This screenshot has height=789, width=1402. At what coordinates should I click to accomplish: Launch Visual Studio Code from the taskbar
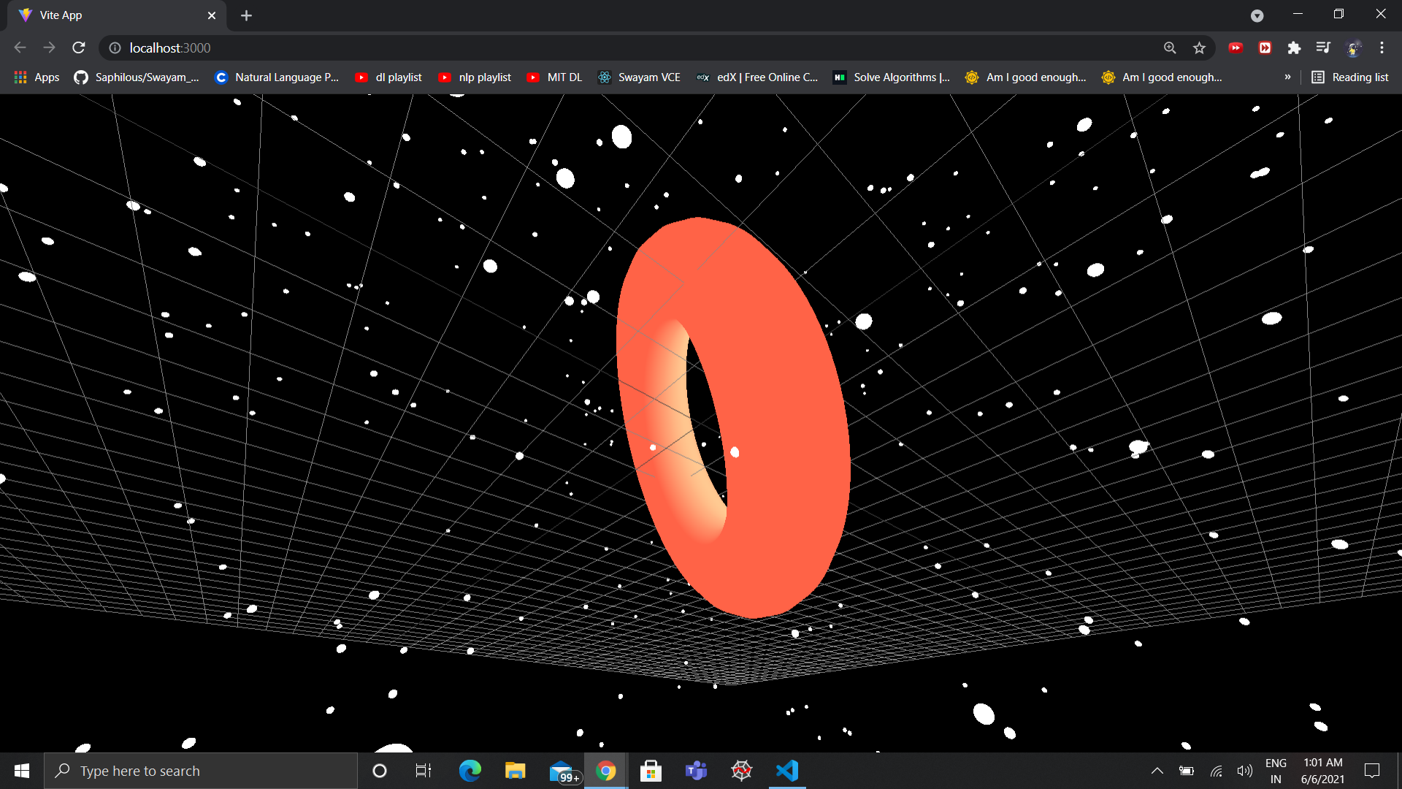click(786, 770)
